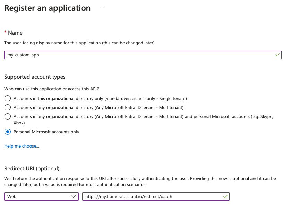This screenshot has height=221, width=291.
Task: Select Accounts in this organizational directory only
Action: coord(7,98)
